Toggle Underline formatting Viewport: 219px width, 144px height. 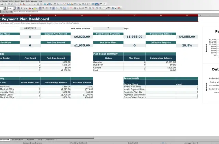24,8
